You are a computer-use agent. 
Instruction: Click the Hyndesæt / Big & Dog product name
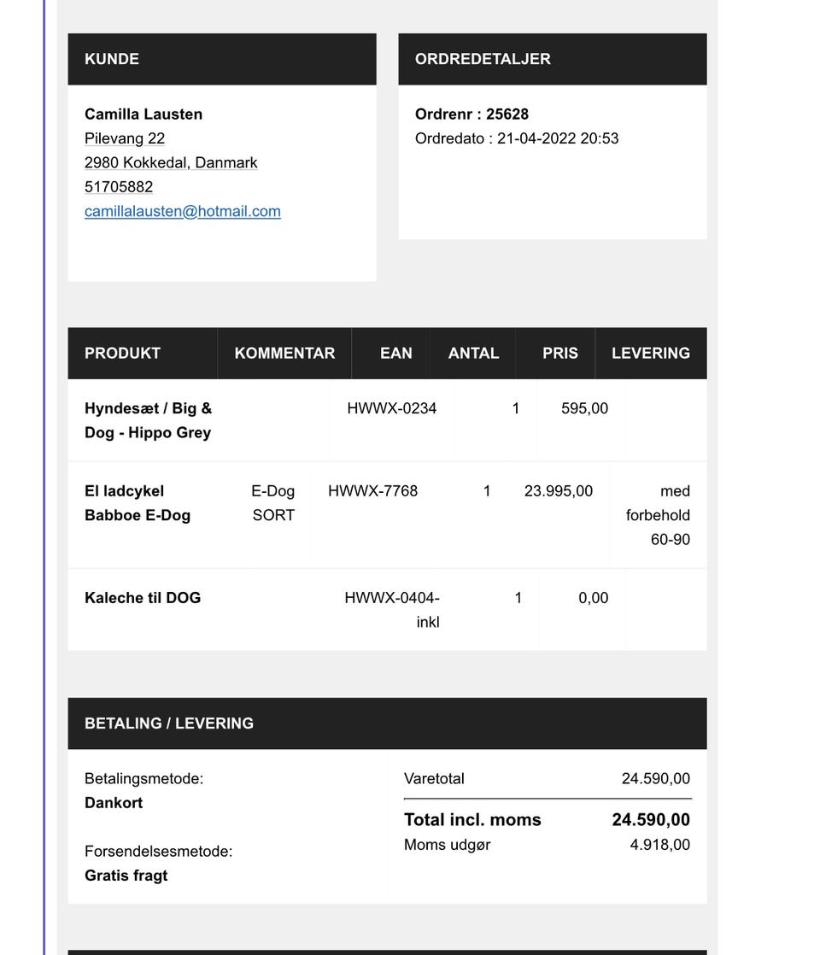pyautogui.click(x=148, y=420)
